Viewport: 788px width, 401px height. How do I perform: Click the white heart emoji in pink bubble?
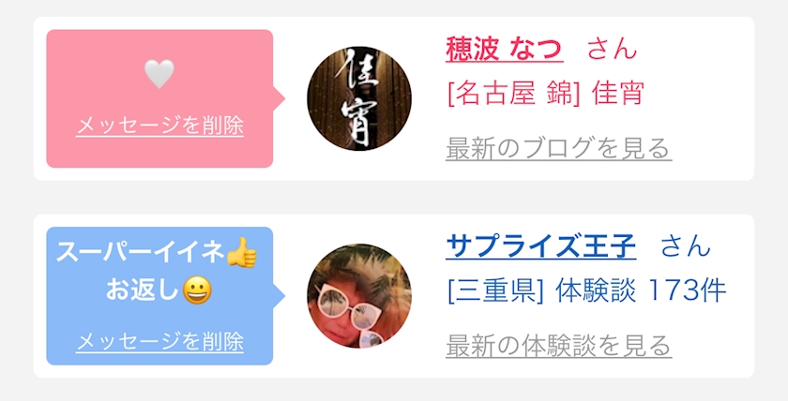pyautogui.click(x=159, y=74)
